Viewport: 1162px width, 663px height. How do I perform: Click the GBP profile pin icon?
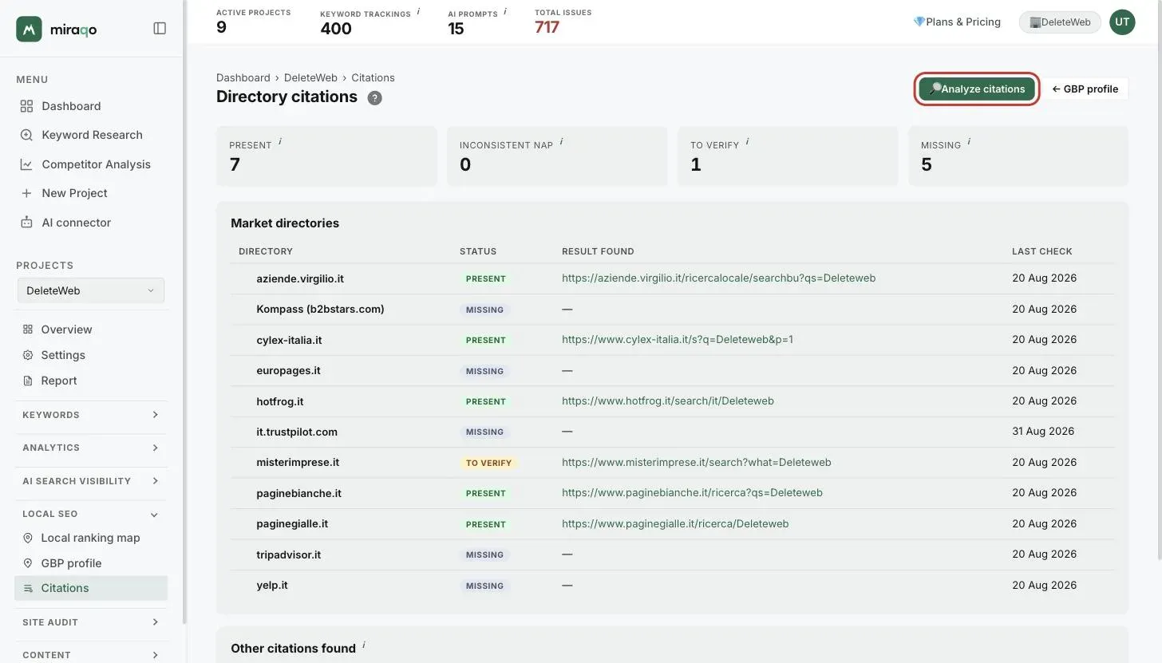tap(28, 563)
